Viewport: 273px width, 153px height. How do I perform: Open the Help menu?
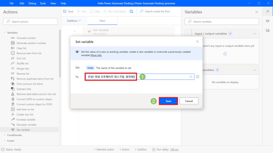63,3
